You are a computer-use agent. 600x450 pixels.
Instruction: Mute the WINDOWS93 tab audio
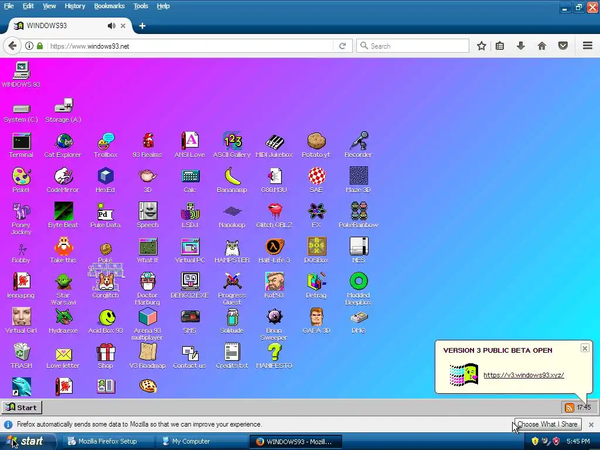click(x=111, y=26)
